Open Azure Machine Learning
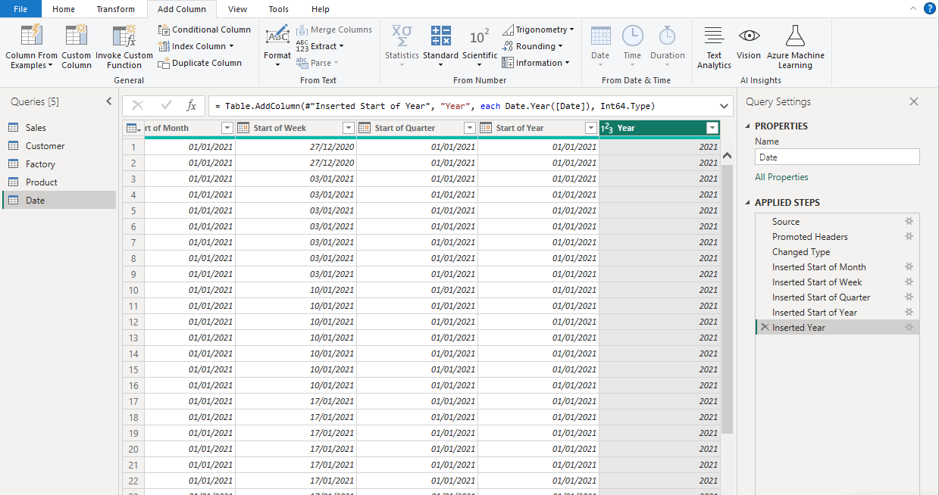 pos(796,47)
